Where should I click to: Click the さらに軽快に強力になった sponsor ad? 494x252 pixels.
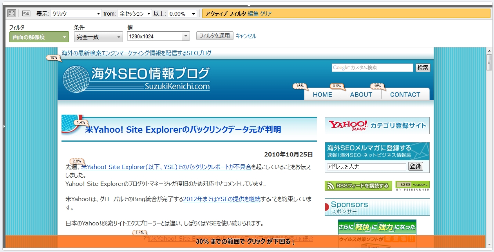(377, 233)
